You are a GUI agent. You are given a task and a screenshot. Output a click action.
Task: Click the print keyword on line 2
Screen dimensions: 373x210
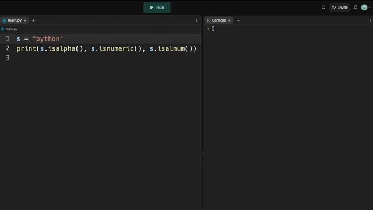[x=26, y=48]
